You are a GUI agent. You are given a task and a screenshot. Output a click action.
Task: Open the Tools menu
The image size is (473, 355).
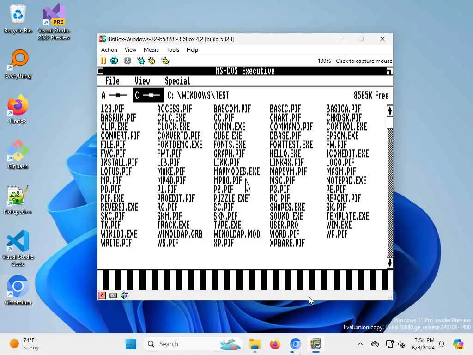point(173,50)
